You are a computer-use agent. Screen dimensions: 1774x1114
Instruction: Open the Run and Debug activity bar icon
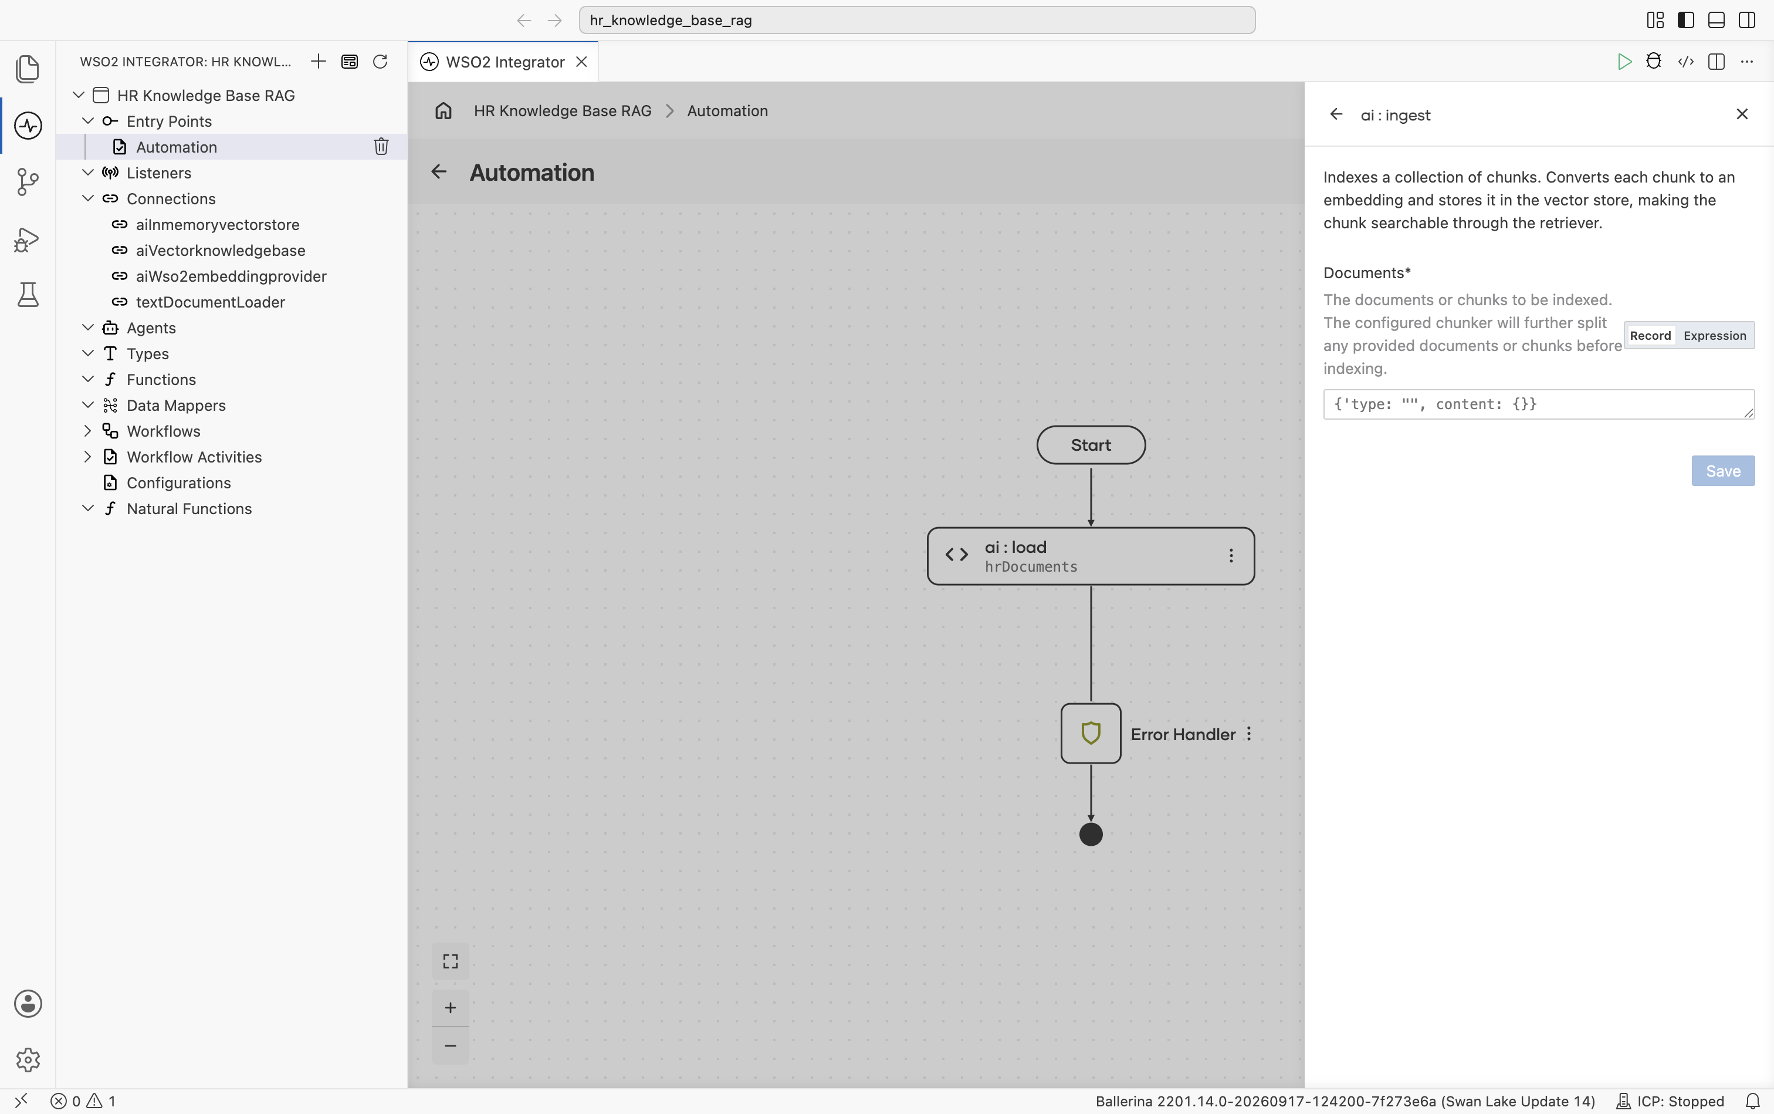click(27, 239)
